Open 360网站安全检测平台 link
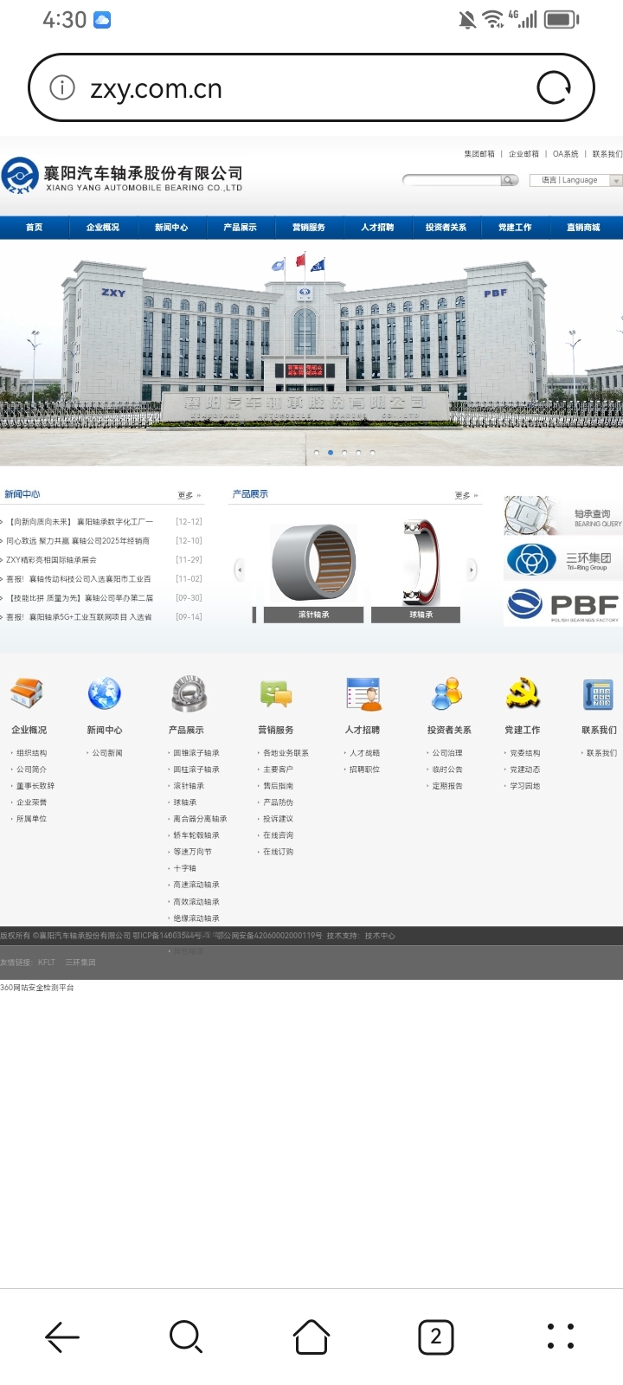Image resolution: width=623 pixels, height=1385 pixels. (37, 988)
